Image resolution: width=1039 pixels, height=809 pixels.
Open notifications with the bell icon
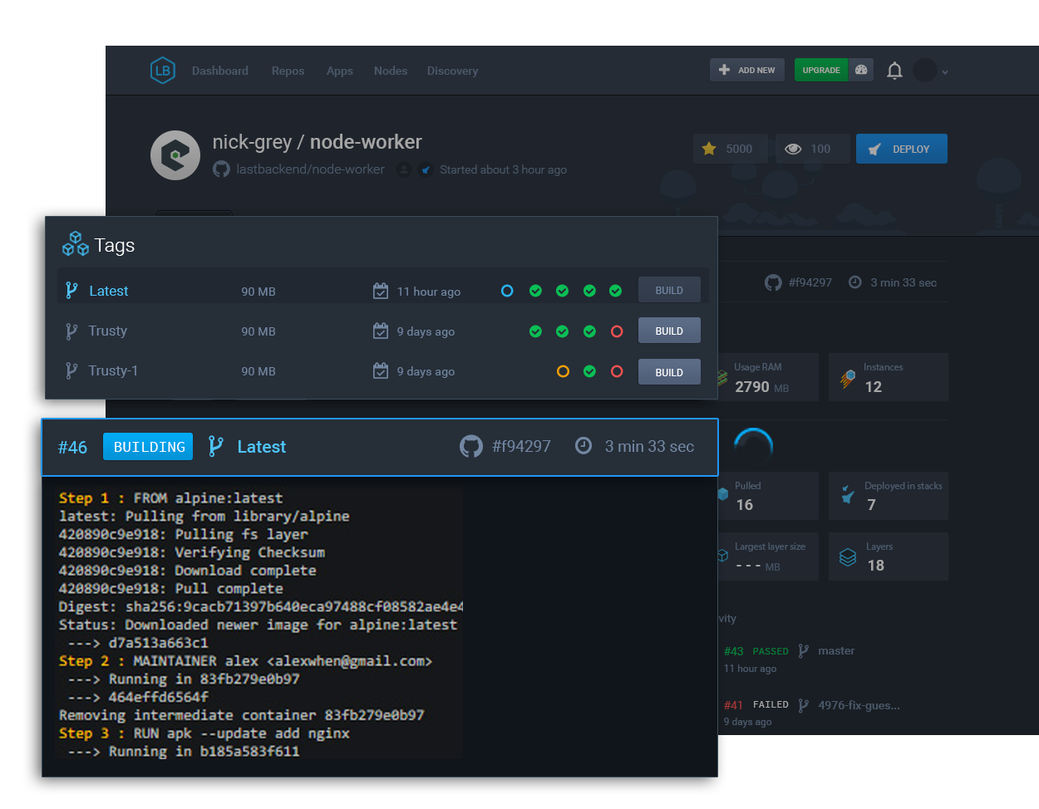[x=894, y=70]
